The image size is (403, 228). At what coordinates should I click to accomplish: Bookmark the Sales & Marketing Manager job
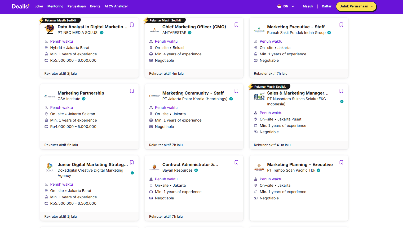(x=341, y=91)
